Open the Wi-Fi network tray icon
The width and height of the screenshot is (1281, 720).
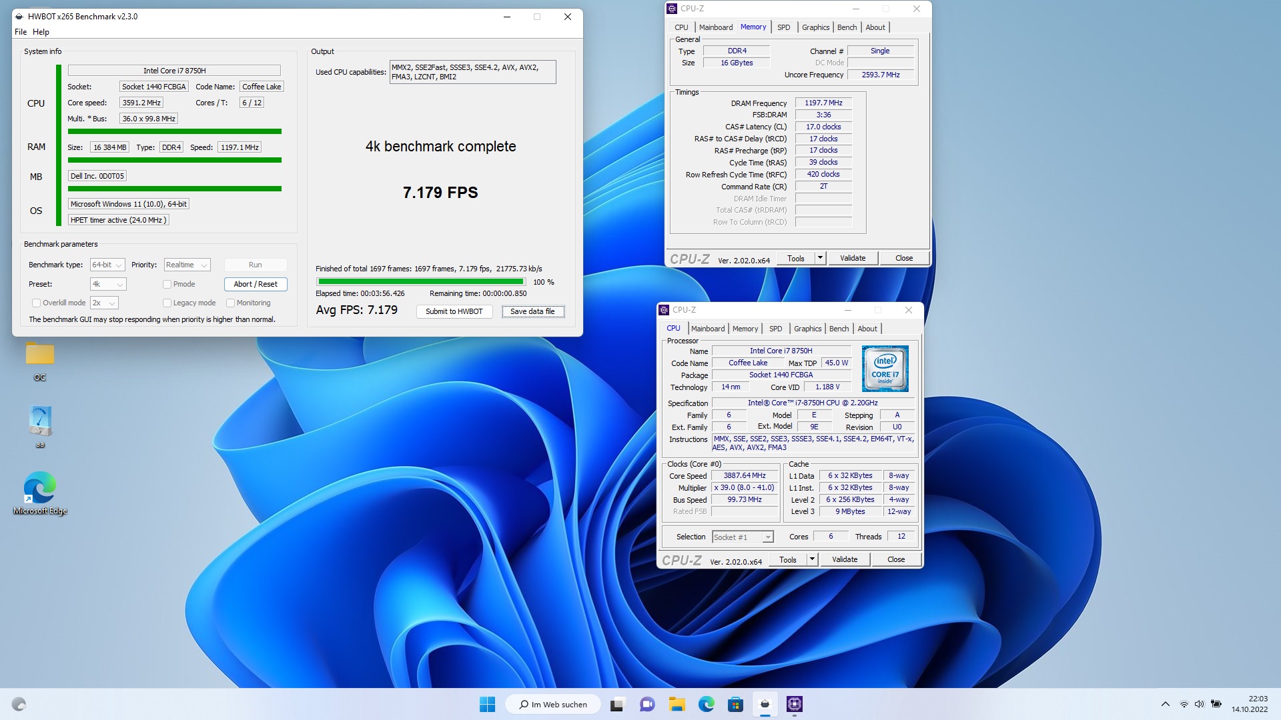(1184, 704)
